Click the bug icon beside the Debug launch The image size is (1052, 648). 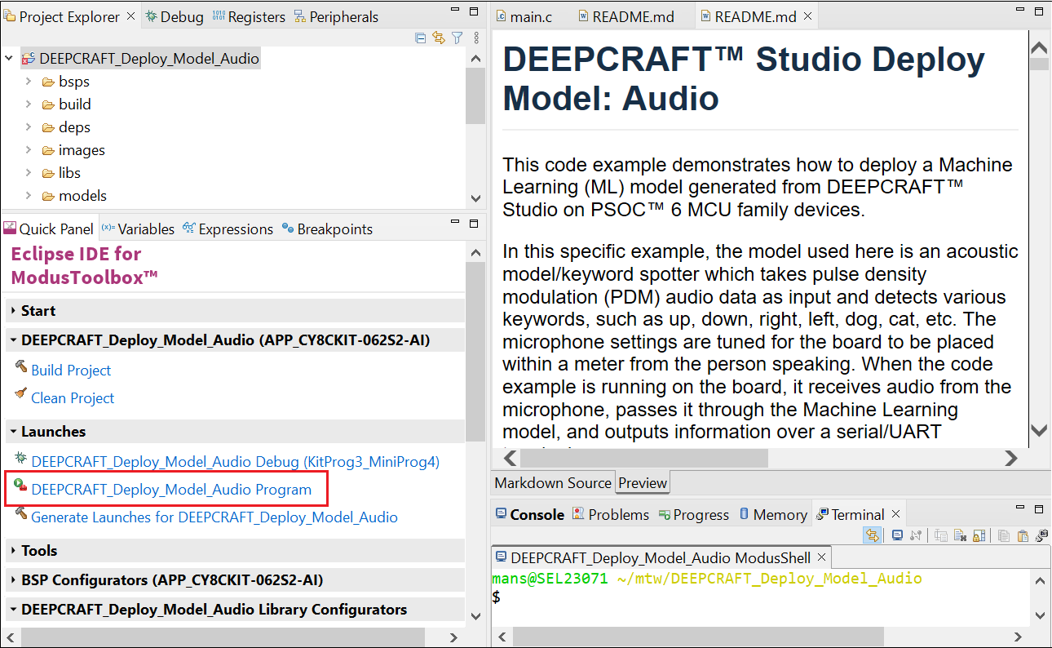tap(21, 459)
